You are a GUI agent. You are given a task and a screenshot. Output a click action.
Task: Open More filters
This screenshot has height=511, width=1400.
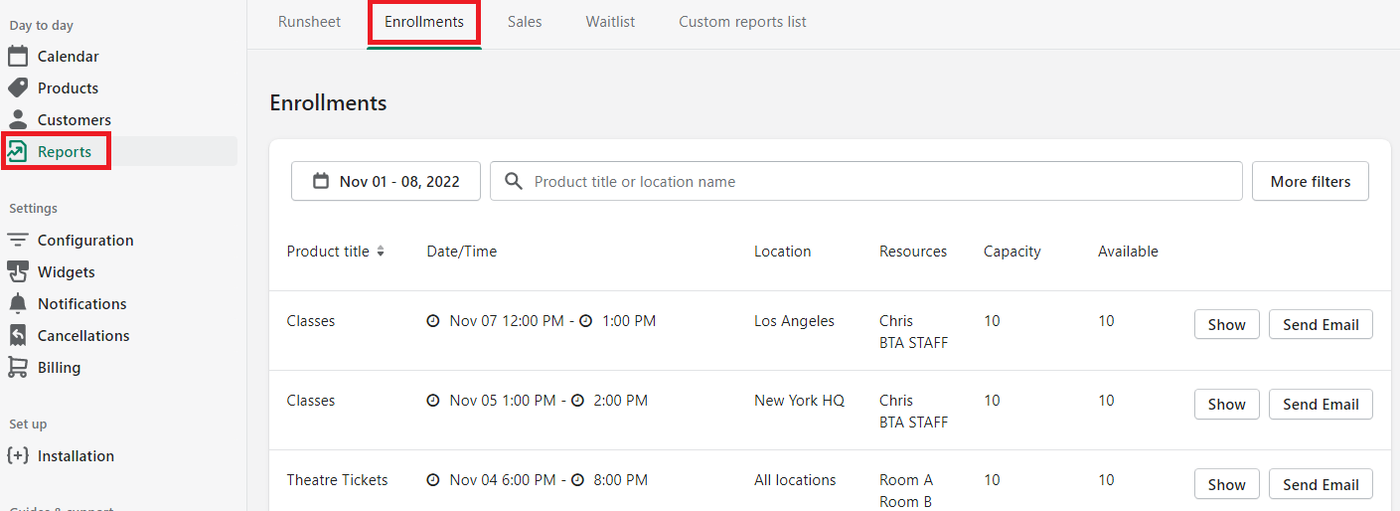coord(1311,181)
